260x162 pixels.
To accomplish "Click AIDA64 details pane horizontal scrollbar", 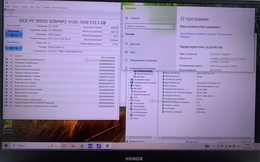I will [x=205, y=138].
